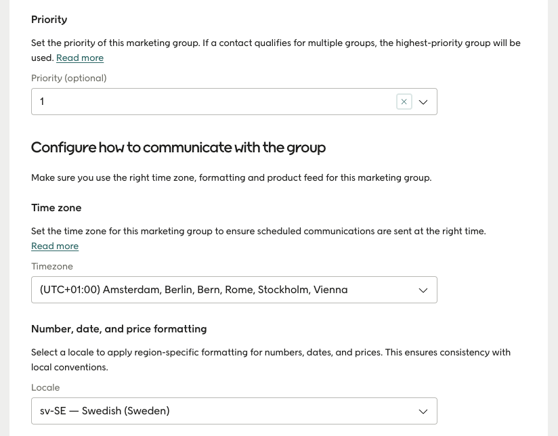Screen dimensions: 558x436
Task: Clear the Priority value using the × icon
Action: (404, 101)
